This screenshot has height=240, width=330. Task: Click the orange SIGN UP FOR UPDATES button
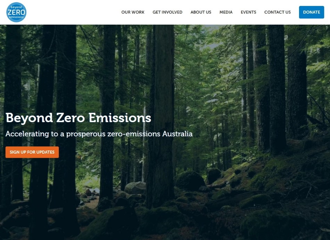(32, 152)
